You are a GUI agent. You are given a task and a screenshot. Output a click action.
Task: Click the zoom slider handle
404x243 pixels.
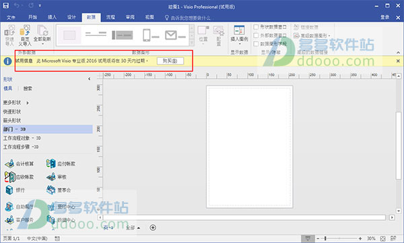click(325, 238)
